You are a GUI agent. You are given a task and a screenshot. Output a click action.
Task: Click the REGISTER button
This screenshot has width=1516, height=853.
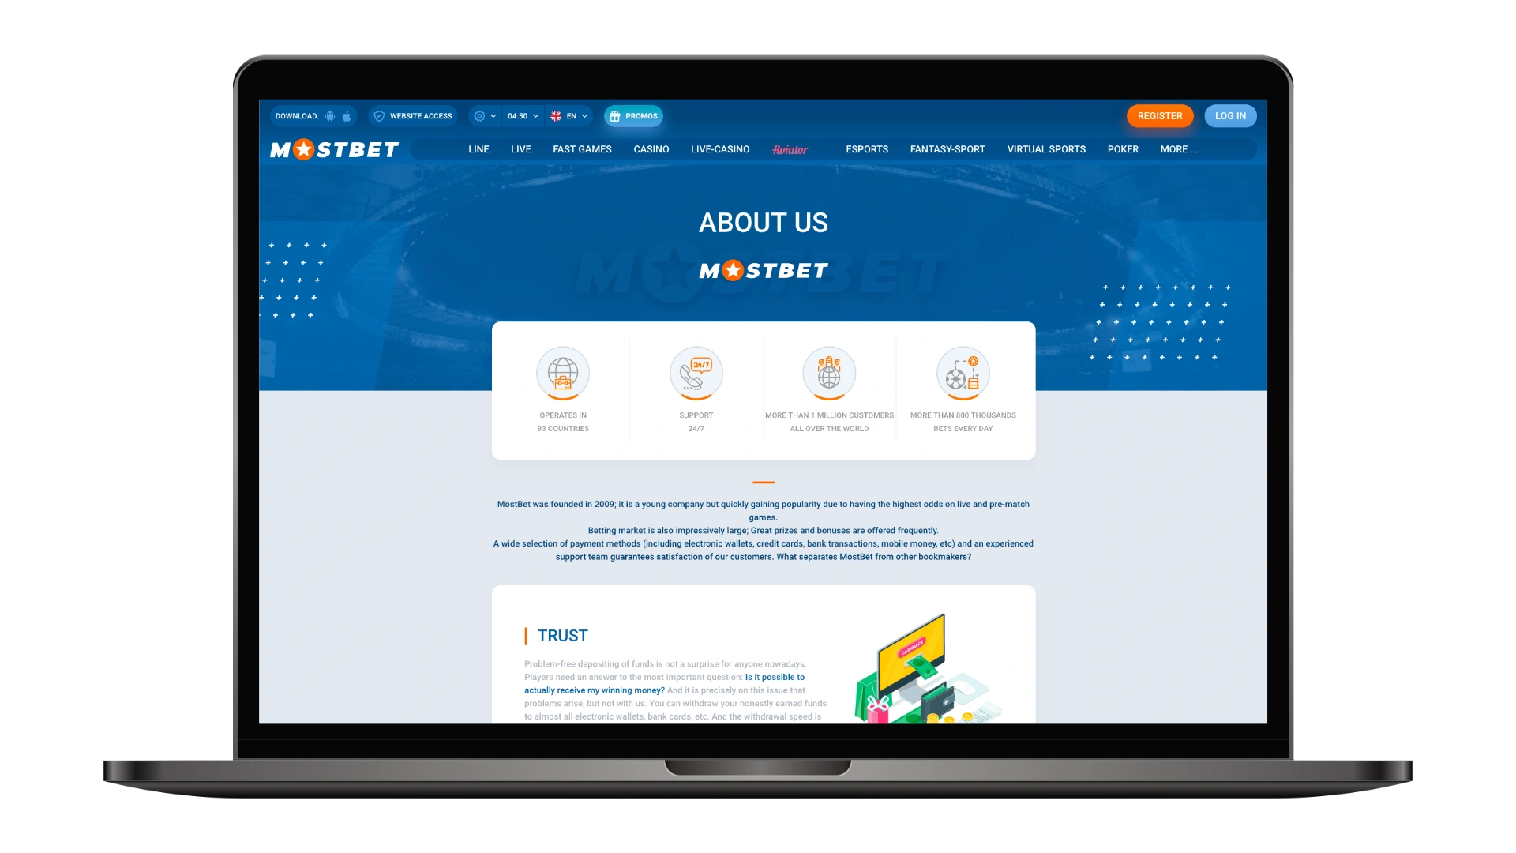click(x=1159, y=115)
